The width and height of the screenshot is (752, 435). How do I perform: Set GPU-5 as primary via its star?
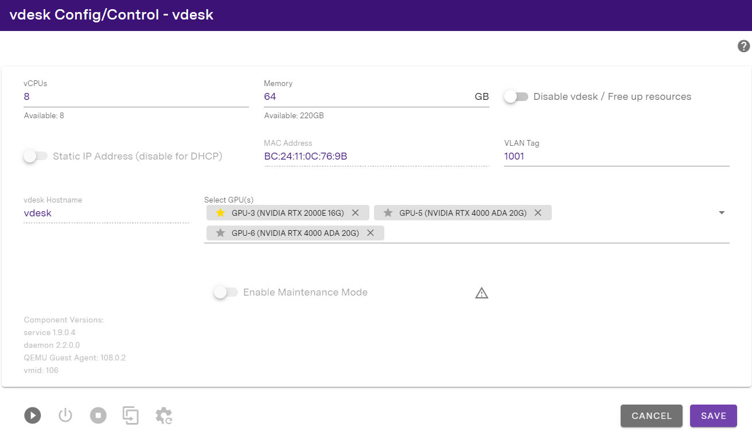pyautogui.click(x=388, y=213)
